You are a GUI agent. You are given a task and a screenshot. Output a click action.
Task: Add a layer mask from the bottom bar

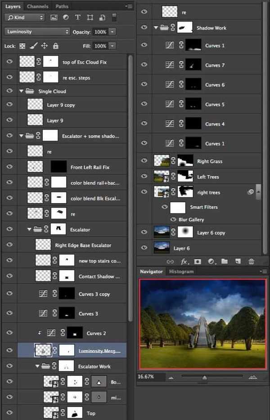198,261
